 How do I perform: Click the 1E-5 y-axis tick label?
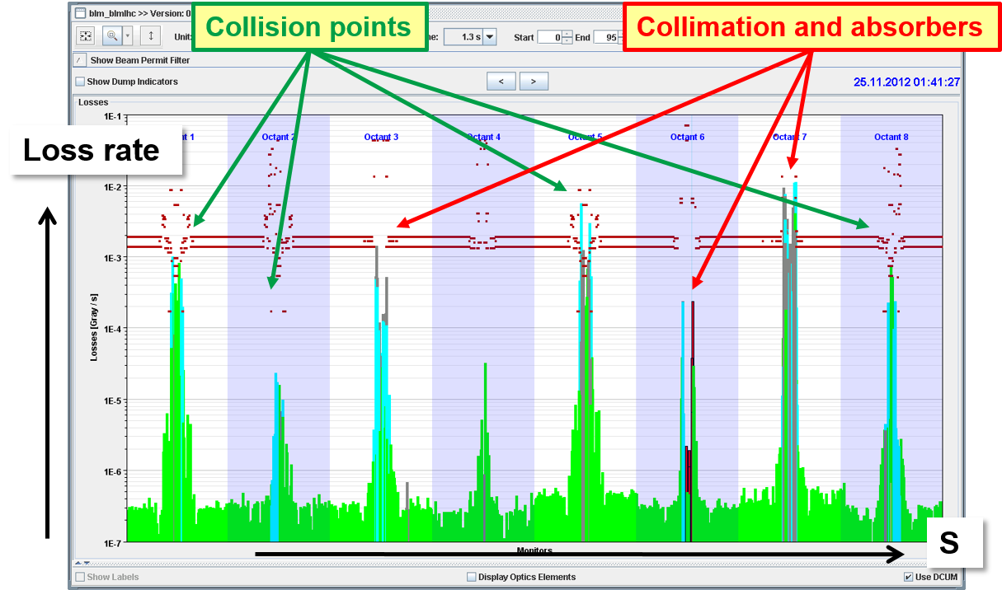pyautogui.click(x=112, y=400)
